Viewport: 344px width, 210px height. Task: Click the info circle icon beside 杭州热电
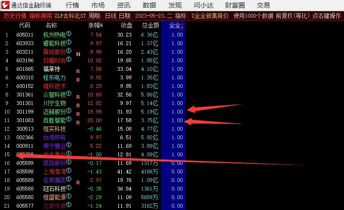point(69,34)
